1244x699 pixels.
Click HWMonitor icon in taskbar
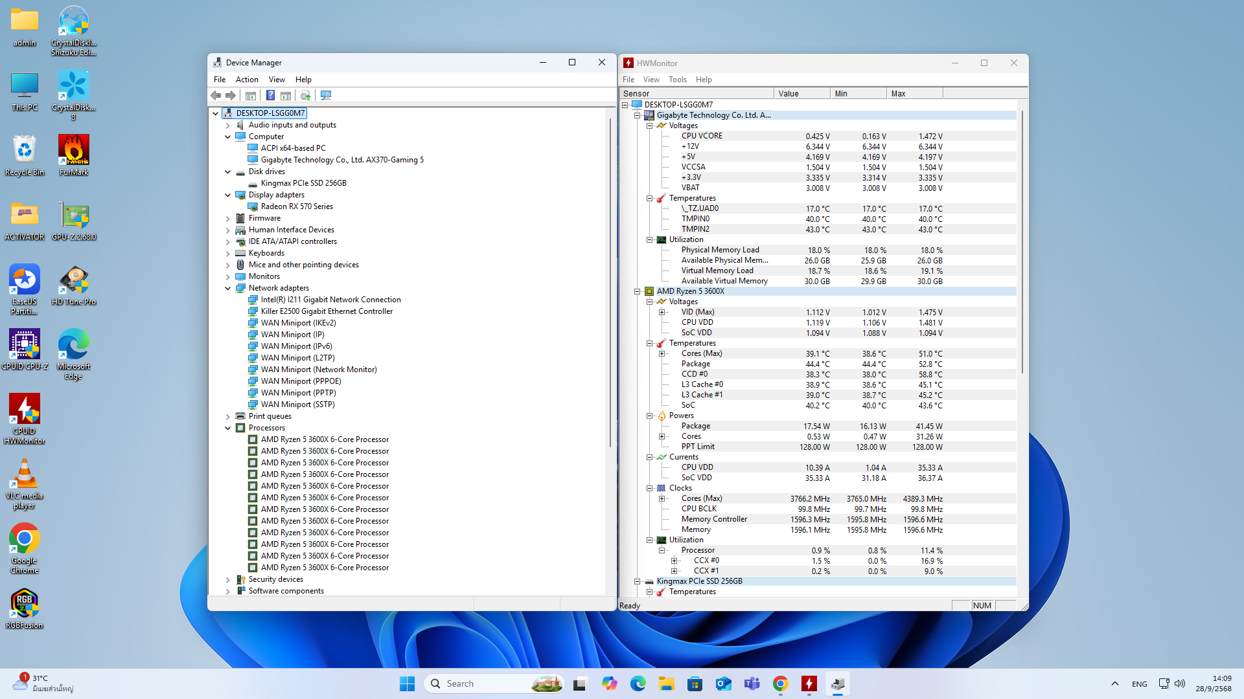(x=809, y=683)
